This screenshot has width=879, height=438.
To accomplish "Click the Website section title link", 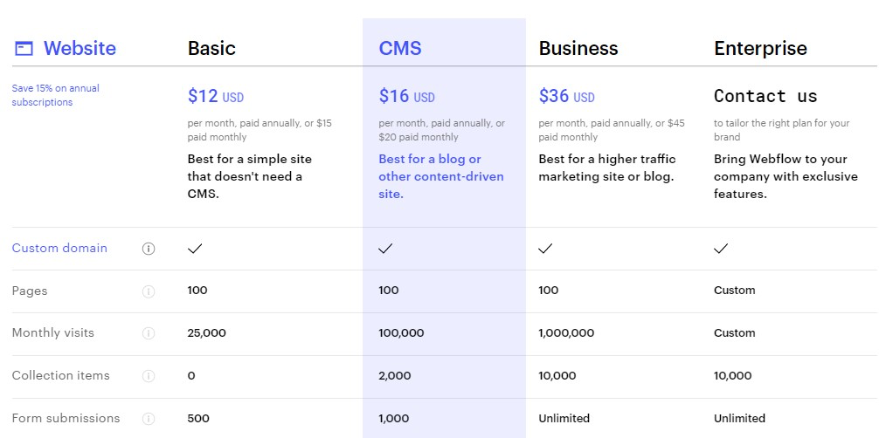I will (80, 49).
